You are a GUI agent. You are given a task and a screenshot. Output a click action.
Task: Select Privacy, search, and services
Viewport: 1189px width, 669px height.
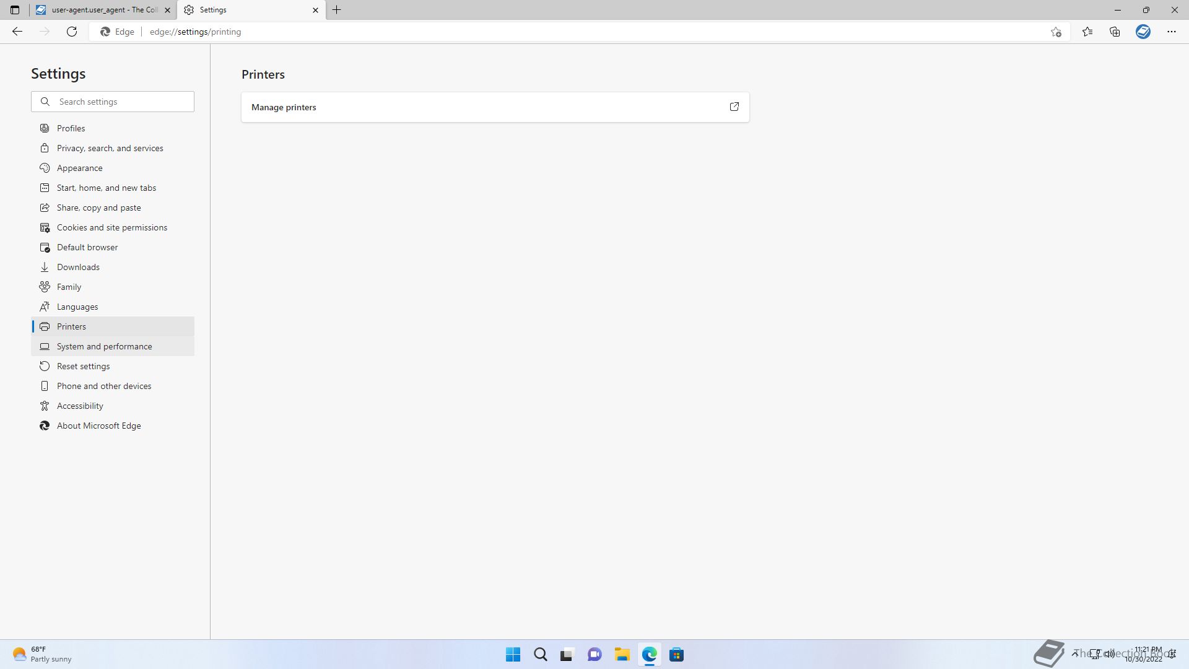tap(110, 148)
